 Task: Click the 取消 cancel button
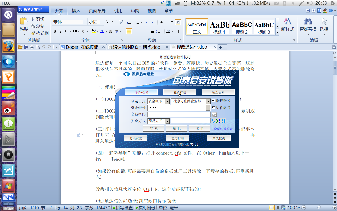[x=200, y=128]
